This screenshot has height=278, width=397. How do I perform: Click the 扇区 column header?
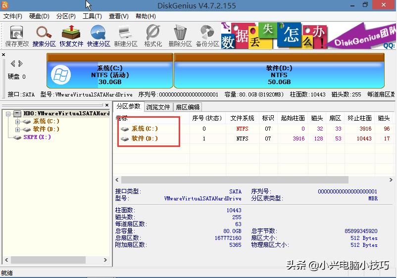tap(335, 118)
